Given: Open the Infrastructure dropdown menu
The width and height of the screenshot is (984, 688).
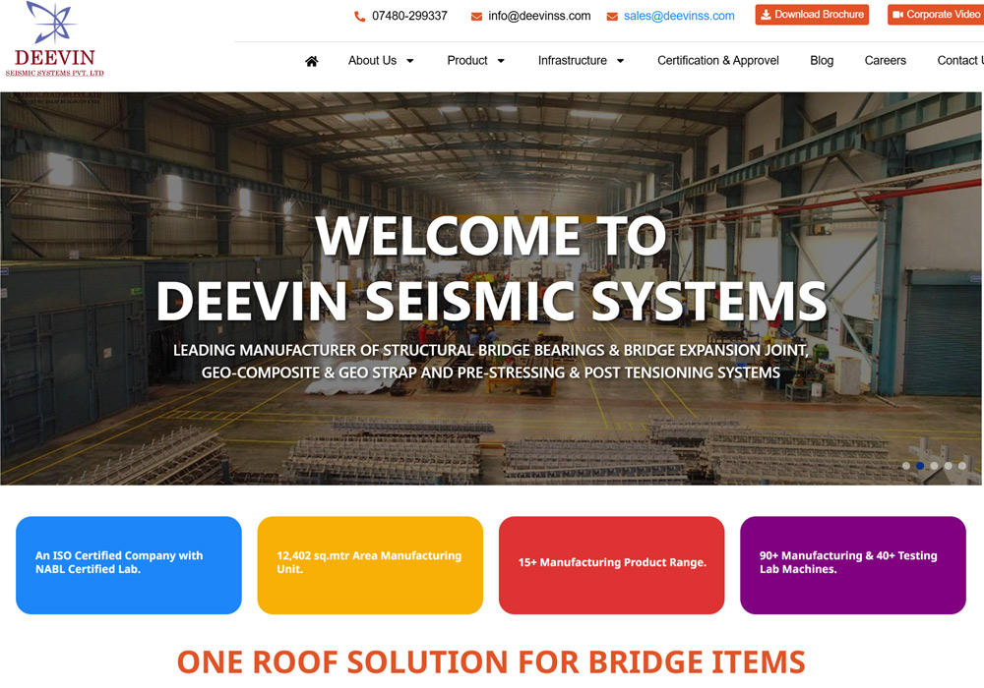Looking at the screenshot, I should point(581,61).
